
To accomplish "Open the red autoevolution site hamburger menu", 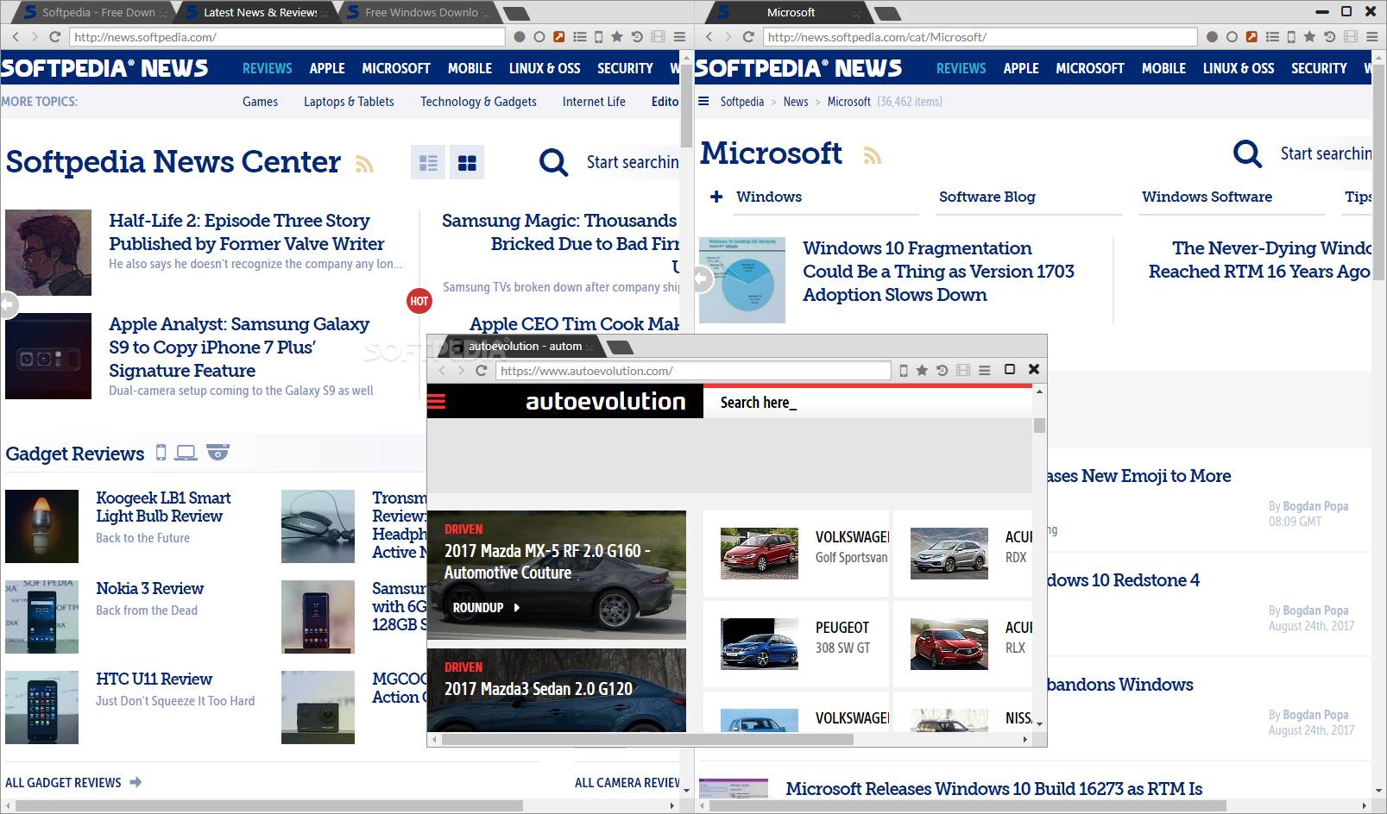I will 437,402.
